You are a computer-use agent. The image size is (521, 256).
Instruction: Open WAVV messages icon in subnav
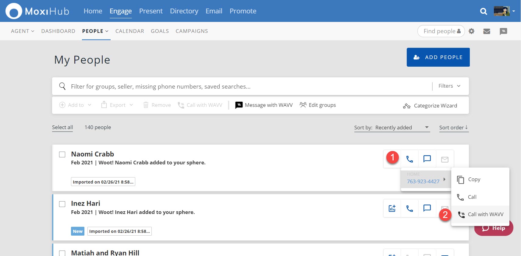[x=503, y=31]
